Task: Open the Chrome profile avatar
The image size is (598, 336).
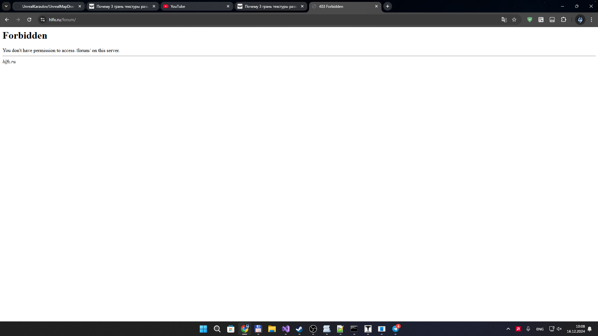Action: [580, 20]
